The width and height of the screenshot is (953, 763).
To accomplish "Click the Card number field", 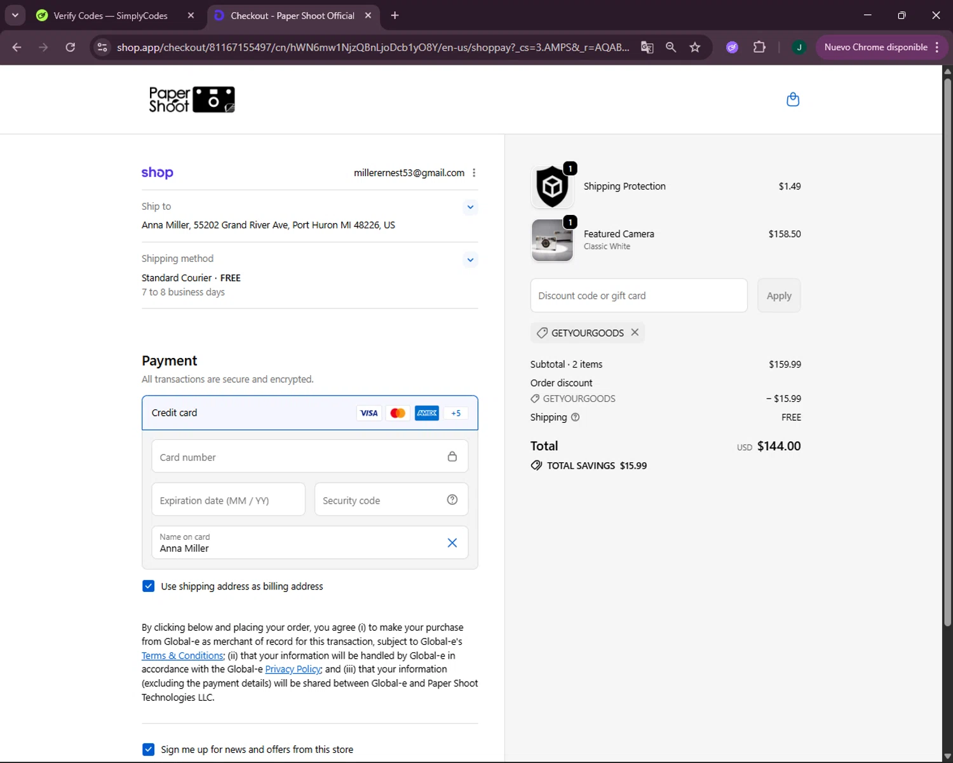I will [310, 457].
